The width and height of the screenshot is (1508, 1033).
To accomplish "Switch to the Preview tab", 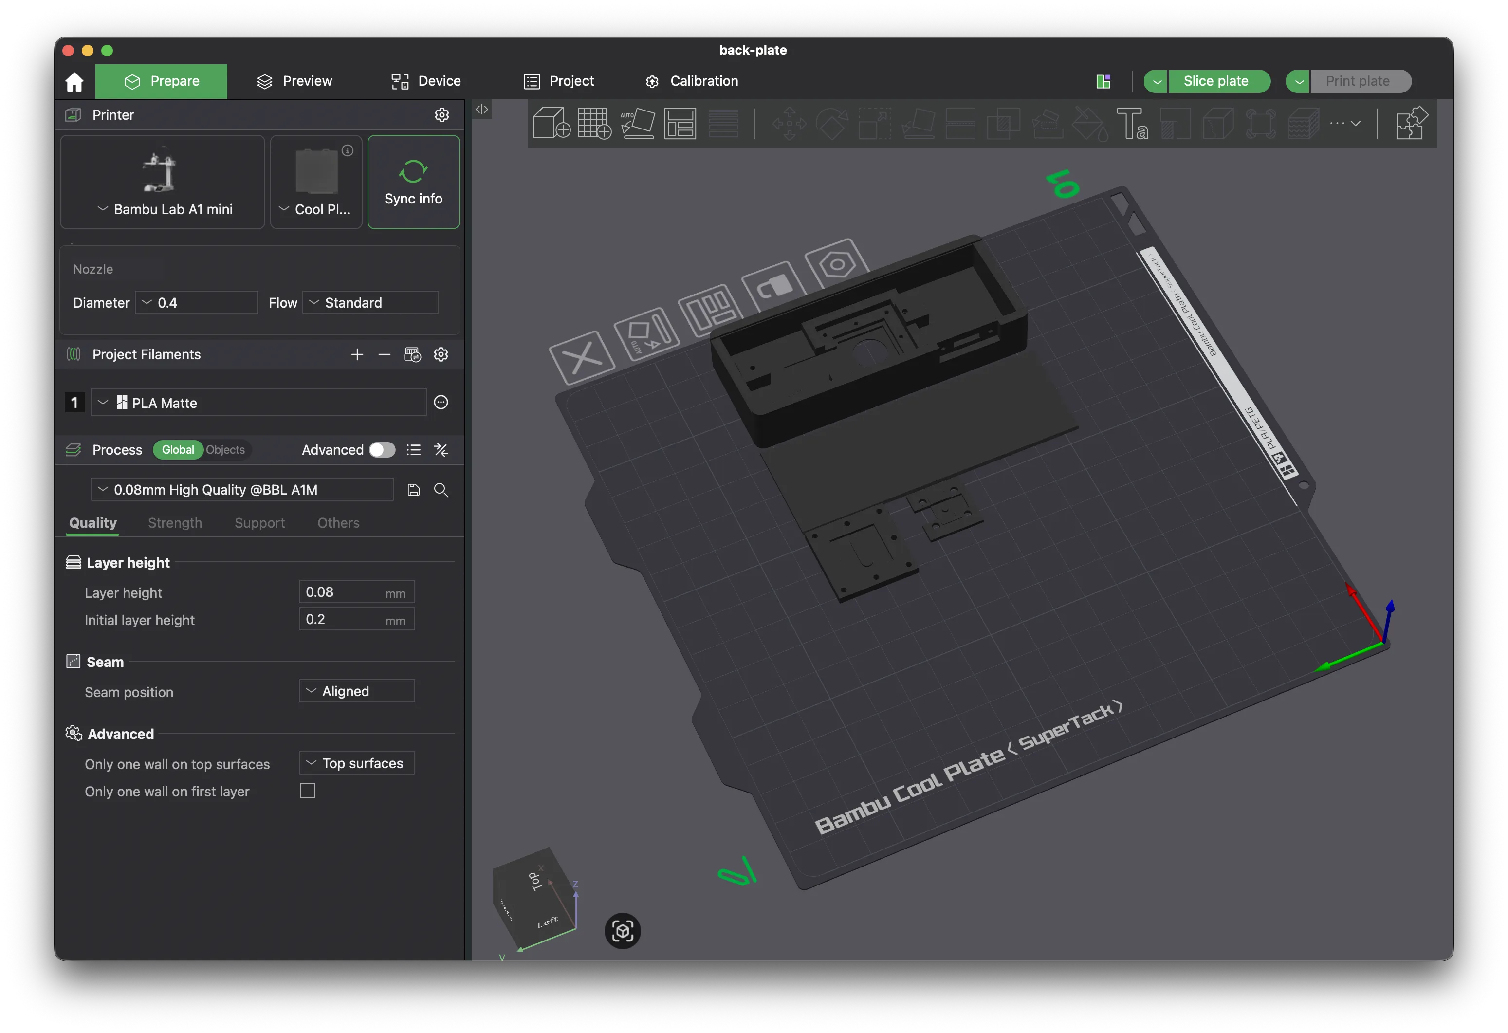I will 294,81.
